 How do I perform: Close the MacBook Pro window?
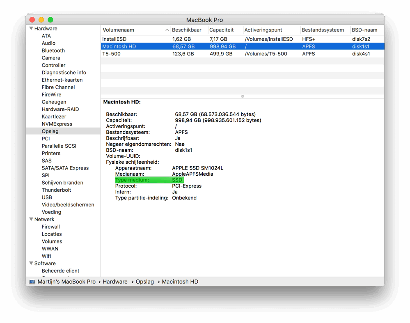click(32, 20)
